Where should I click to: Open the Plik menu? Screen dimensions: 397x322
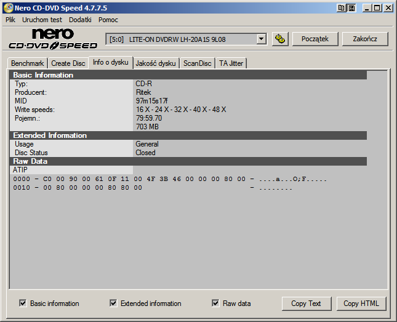(x=10, y=20)
